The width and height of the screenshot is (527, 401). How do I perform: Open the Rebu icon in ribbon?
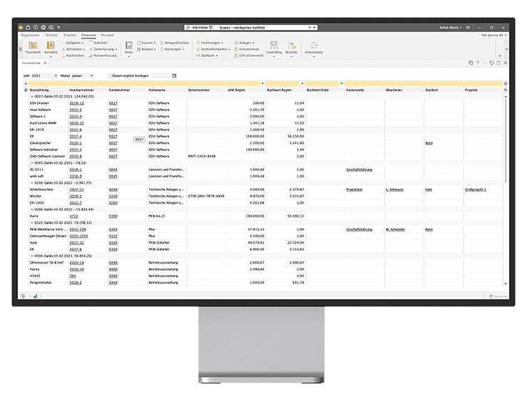coord(129,47)
